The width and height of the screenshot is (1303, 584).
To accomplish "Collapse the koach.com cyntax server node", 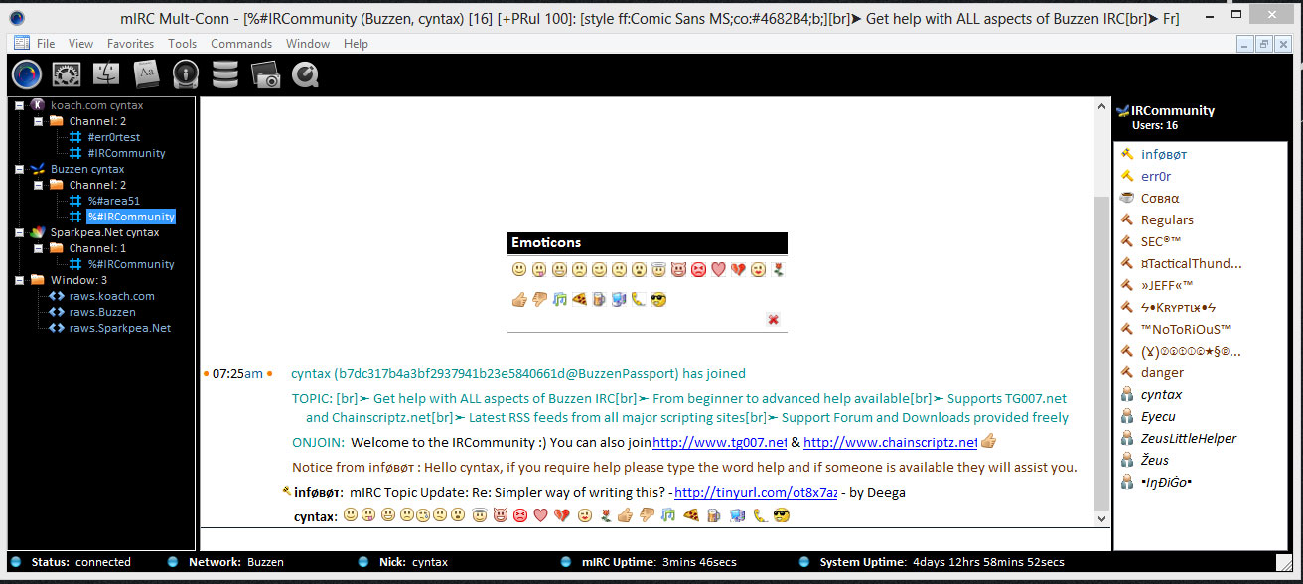I will pyautogui.click(x=20, y=105).
